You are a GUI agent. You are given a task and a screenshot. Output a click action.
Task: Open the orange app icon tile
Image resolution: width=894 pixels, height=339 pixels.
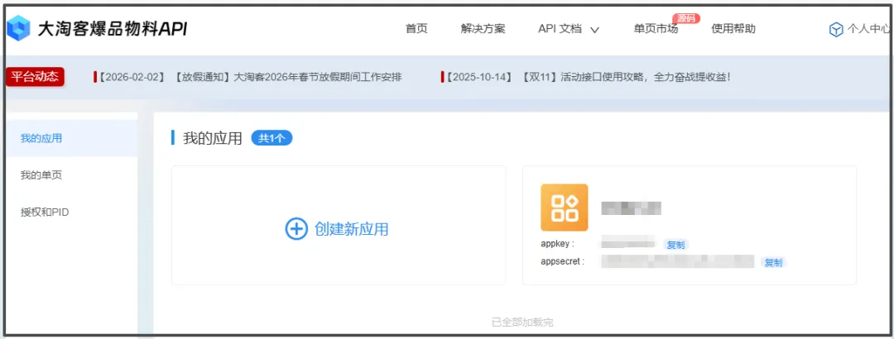564,208
